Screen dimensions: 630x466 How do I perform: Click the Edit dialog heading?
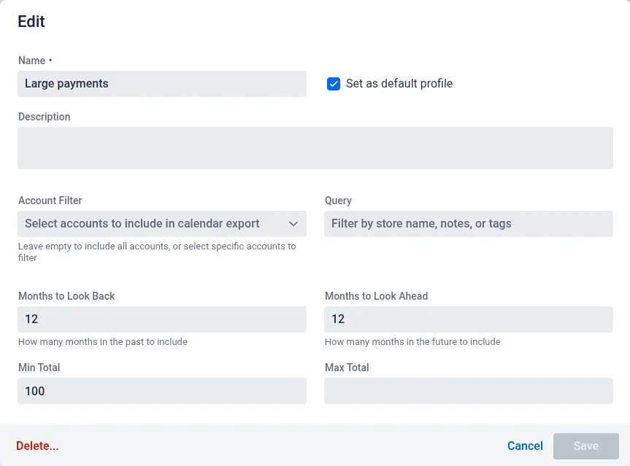(x=31, y=22)
